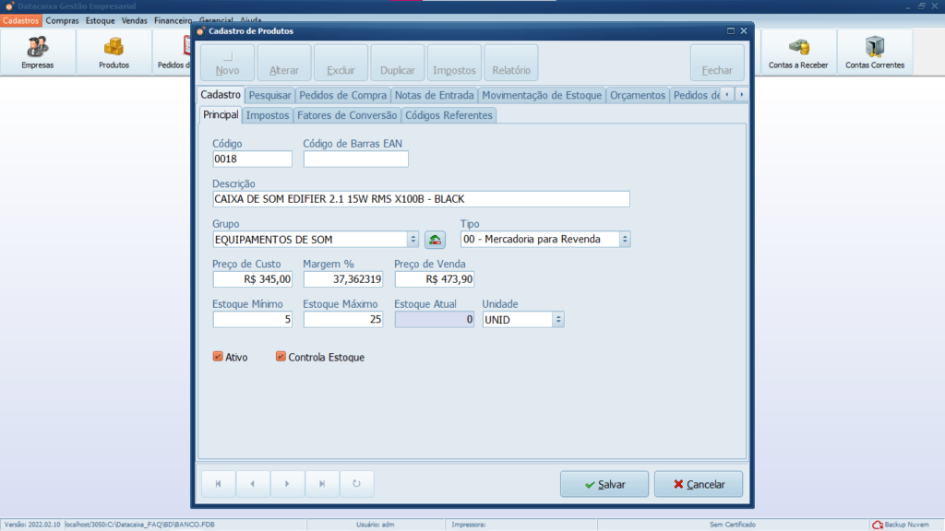Open the Pesquisar tab

(x=269, y=95)
